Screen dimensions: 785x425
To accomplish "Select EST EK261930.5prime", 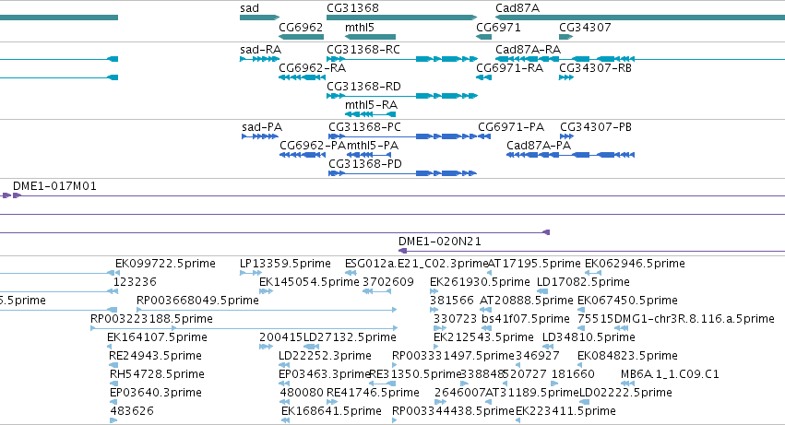I will [480, 282].
